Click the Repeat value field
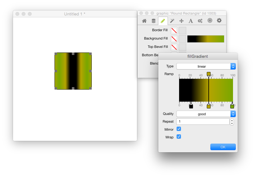The image size is (255, 177). [203, 122]
